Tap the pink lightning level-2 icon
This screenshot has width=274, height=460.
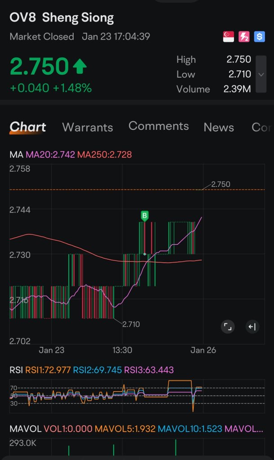point(244,37)
